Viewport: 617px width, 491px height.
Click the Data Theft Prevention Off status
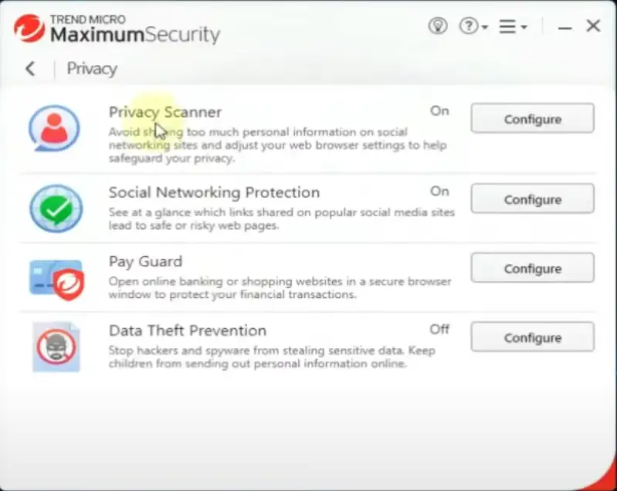tap(439, 330)
